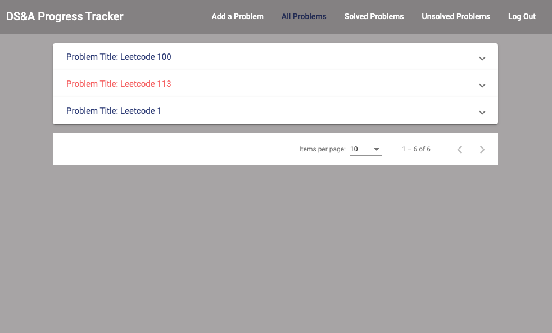Go to next page of problems

coord(482,150)
